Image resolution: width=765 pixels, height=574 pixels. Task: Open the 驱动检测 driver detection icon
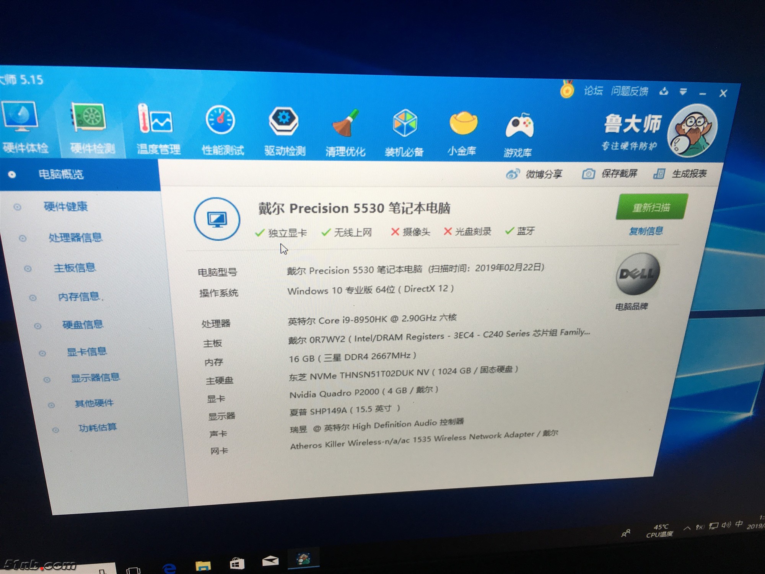tap(283, 122)
